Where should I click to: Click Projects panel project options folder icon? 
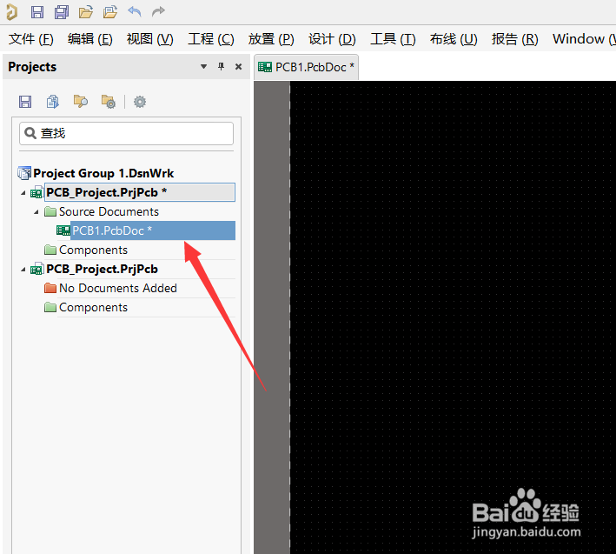(109, 102)
